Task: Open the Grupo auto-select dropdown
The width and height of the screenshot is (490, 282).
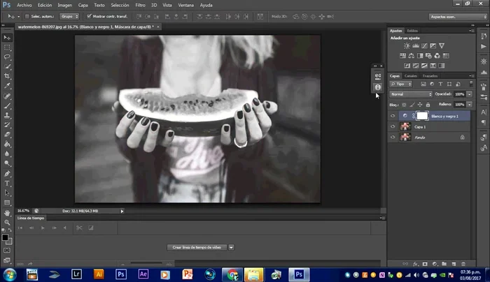Action: (70, 15)
